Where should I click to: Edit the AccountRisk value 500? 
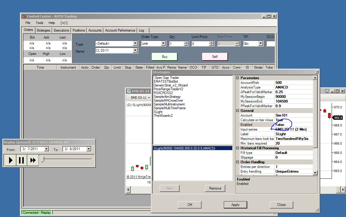[x=294, y=83]
